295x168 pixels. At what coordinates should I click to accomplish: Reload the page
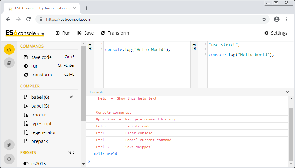[28, 19]
